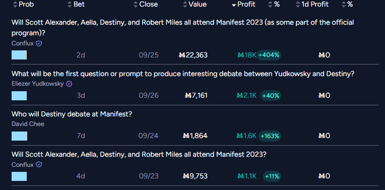This screenshot has height=190, width=385.
Task: Click the sort arrows beside Prob
Action: pos(15,5)
